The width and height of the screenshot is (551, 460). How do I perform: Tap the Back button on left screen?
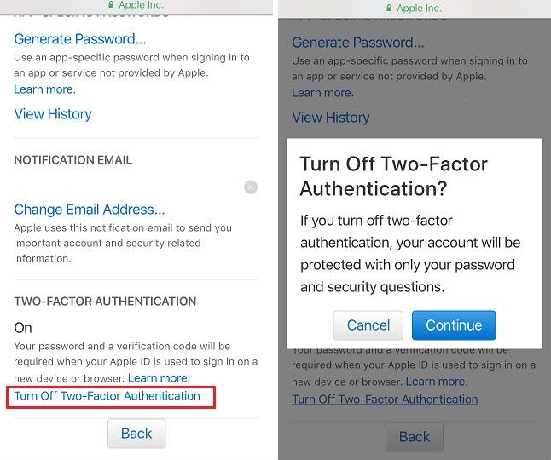(x=136, y=434)
